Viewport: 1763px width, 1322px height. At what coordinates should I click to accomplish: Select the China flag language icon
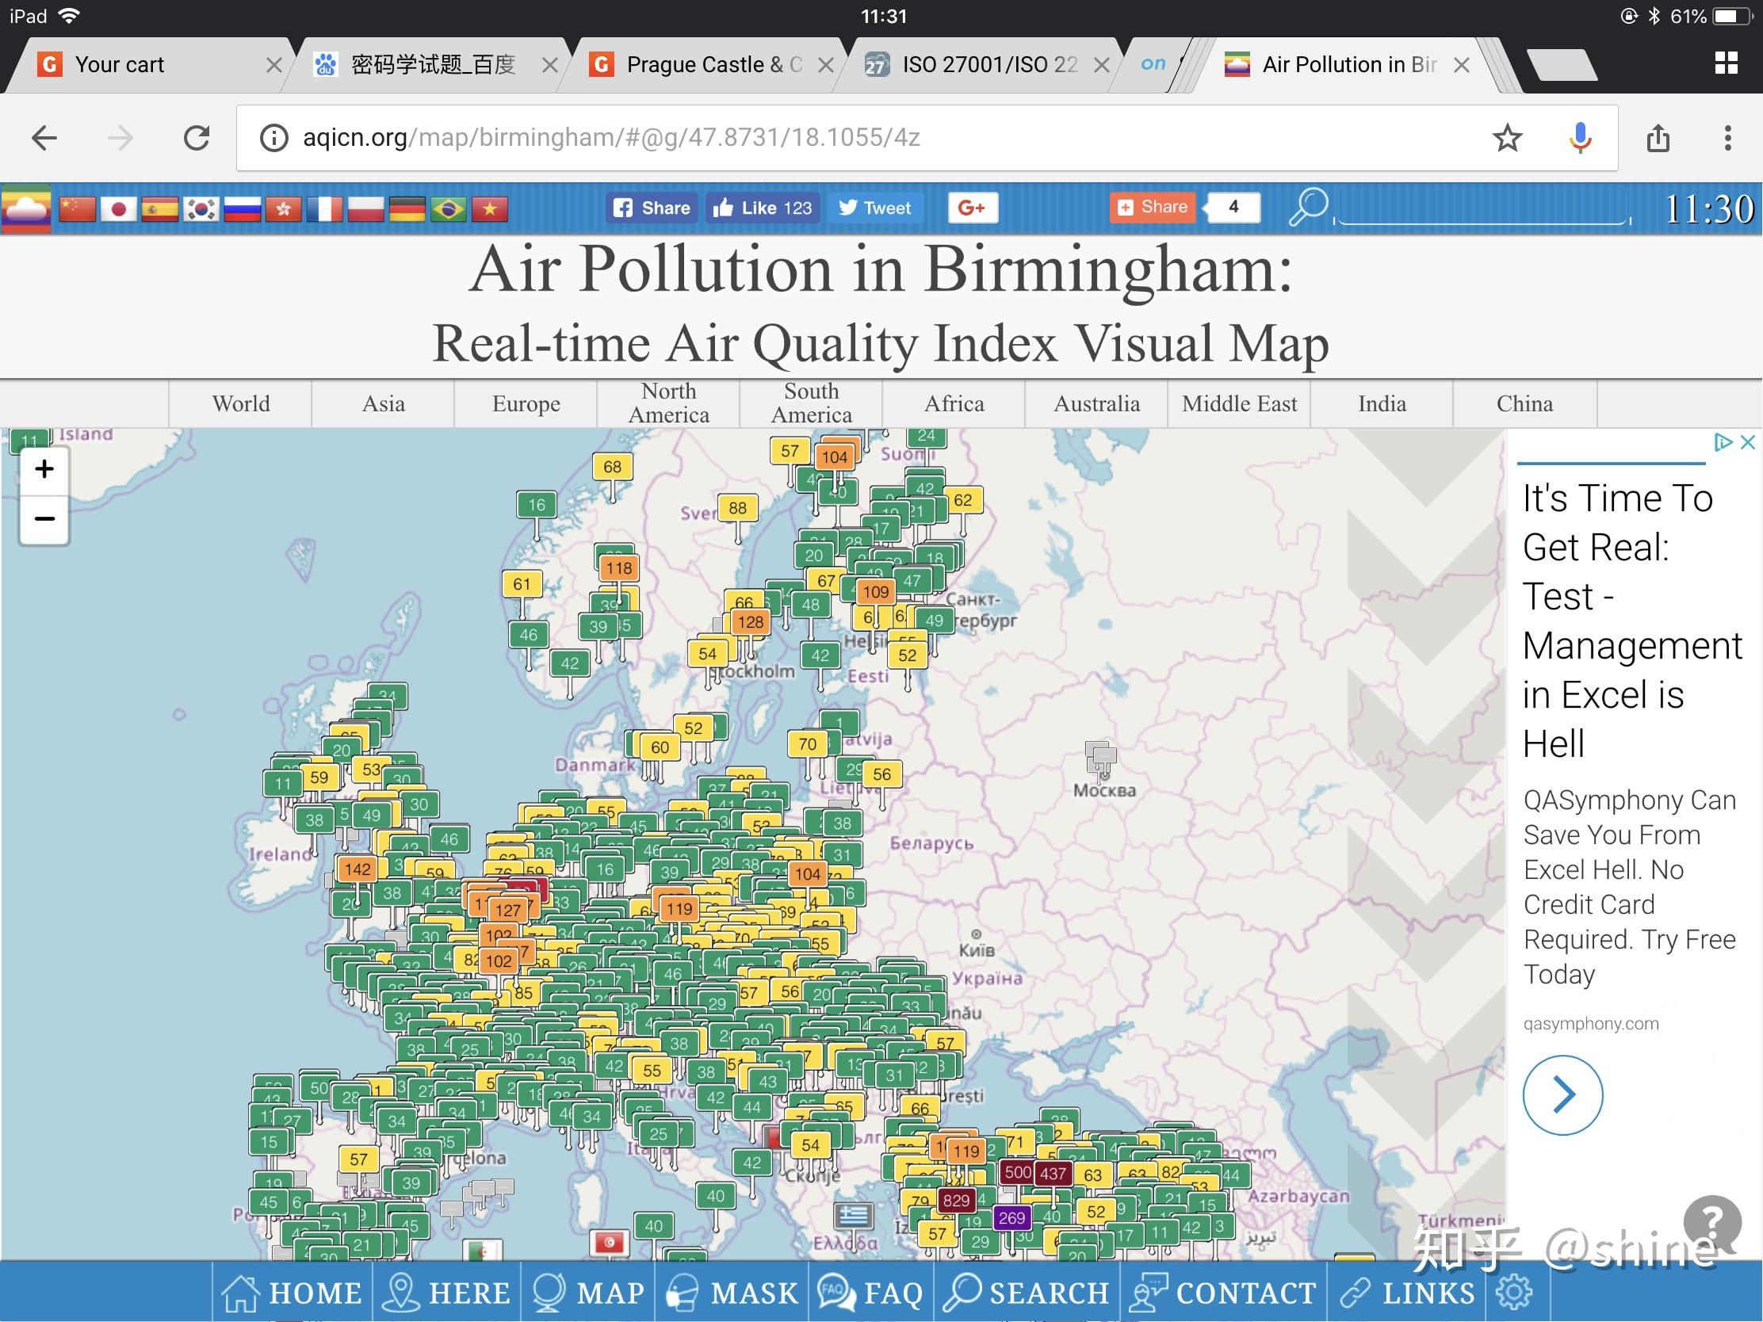[77, 208]
